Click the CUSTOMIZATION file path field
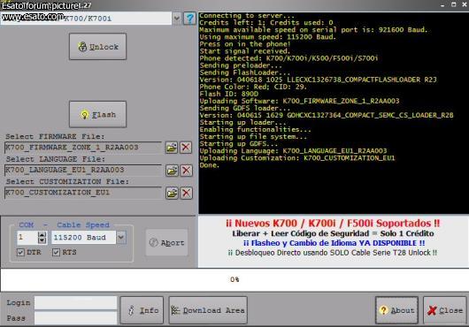The image size is (469, 327). 83,193
